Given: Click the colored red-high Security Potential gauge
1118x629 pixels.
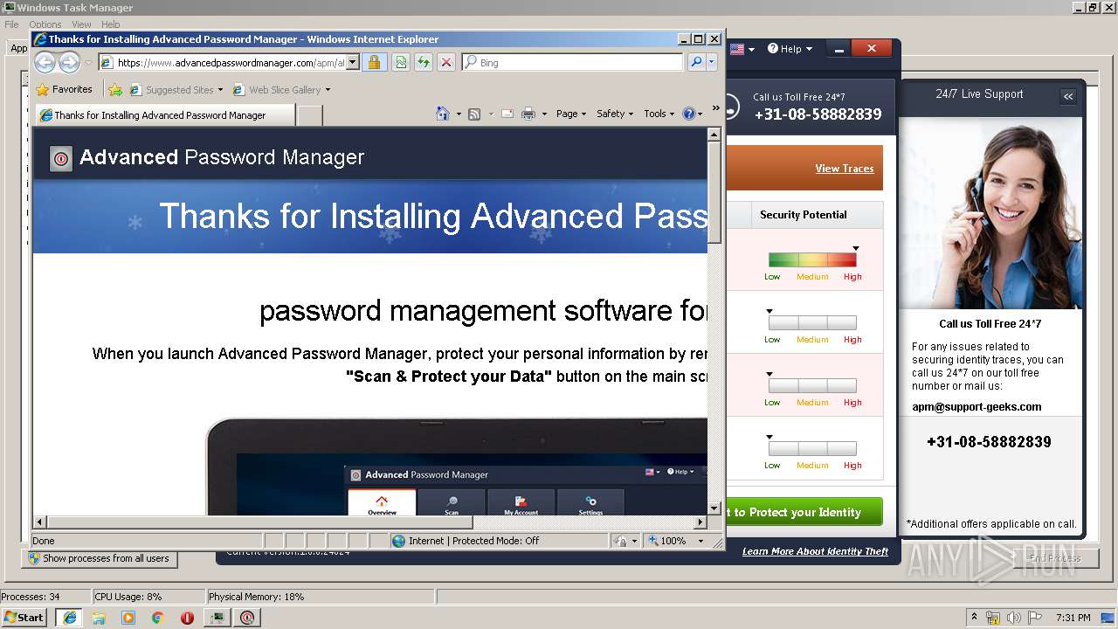Looking at the screenshot, I should 812,259.
